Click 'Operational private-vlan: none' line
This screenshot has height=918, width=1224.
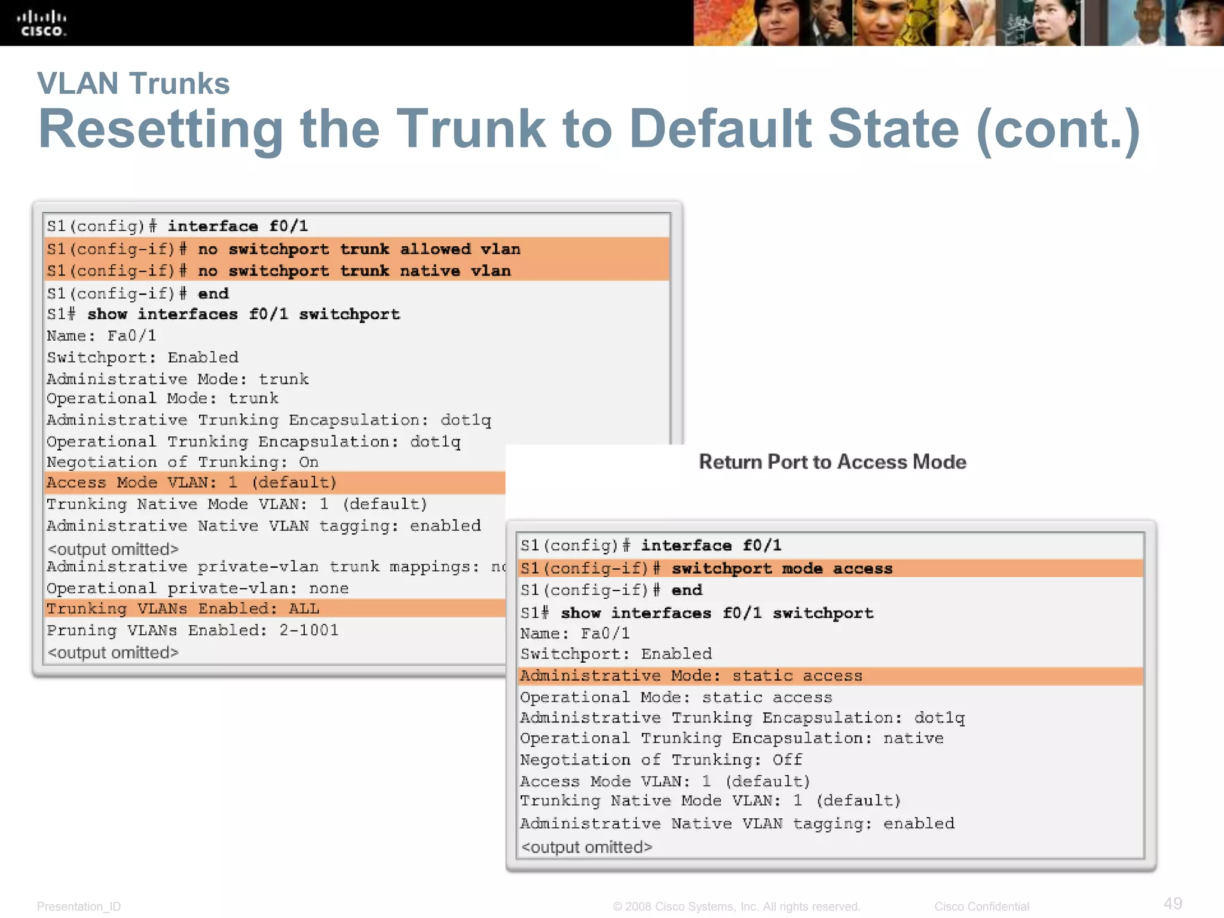click(198, 588)
